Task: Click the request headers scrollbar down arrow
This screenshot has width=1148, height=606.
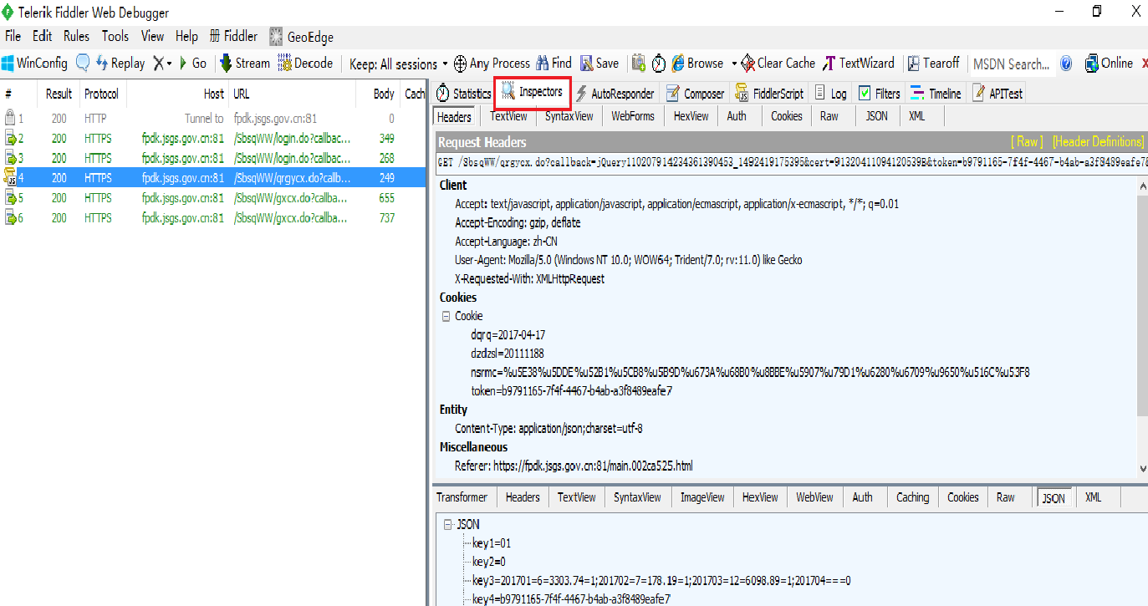Action: point(1142,469)
